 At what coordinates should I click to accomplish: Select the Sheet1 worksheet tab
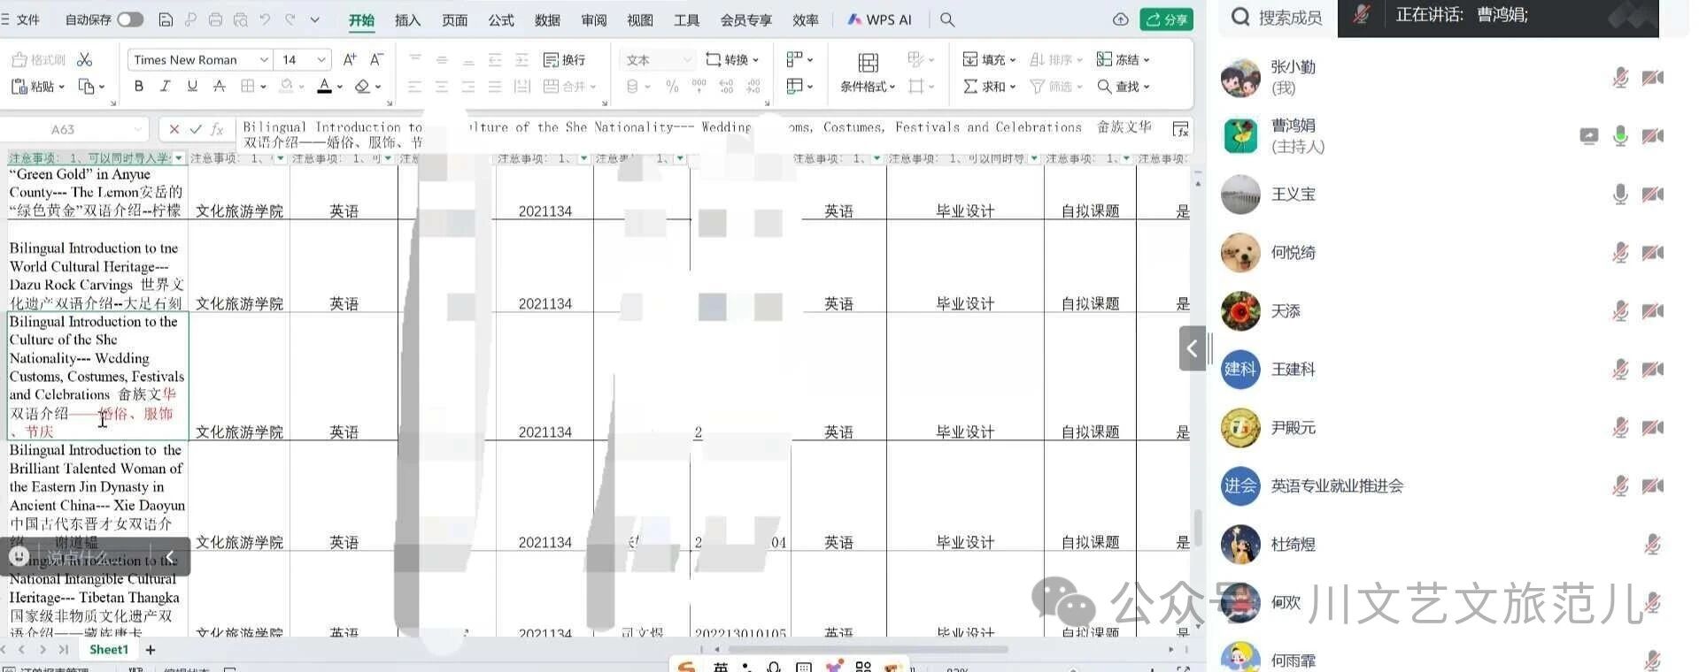pyautogui.click(x=109, y=650)
